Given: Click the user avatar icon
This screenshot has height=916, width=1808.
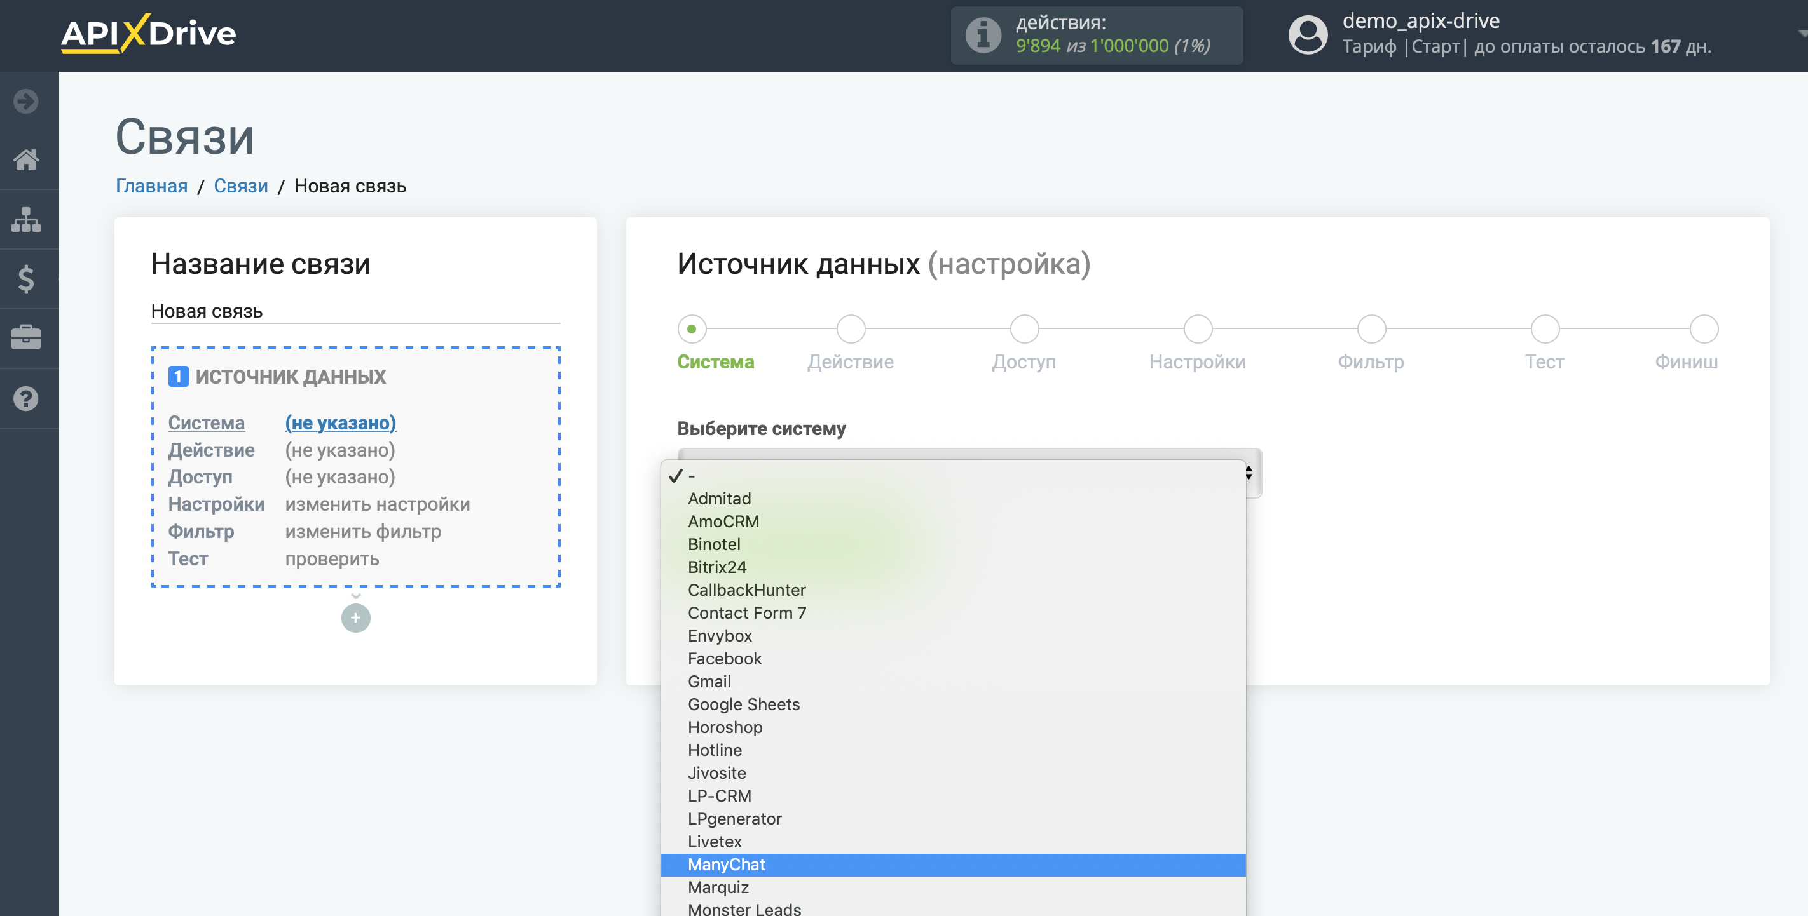Looking at the screenshot, I should tap(1308, 34).
